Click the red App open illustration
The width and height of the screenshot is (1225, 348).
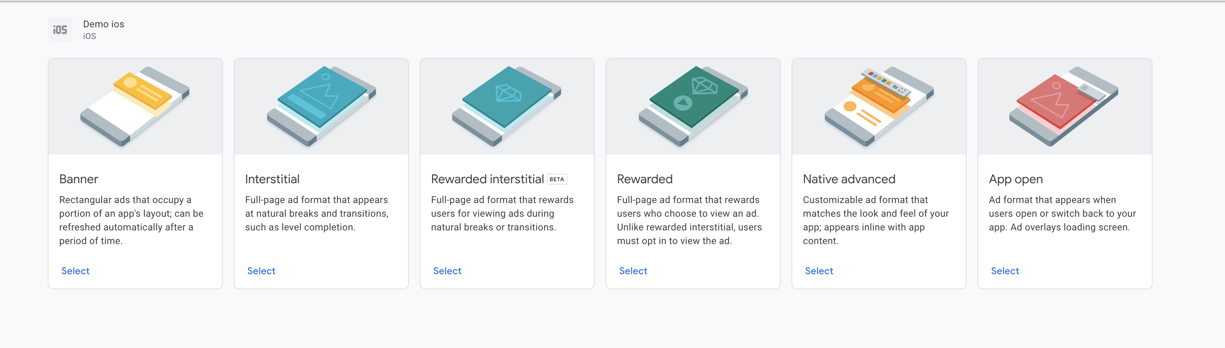coord(1064,106)
